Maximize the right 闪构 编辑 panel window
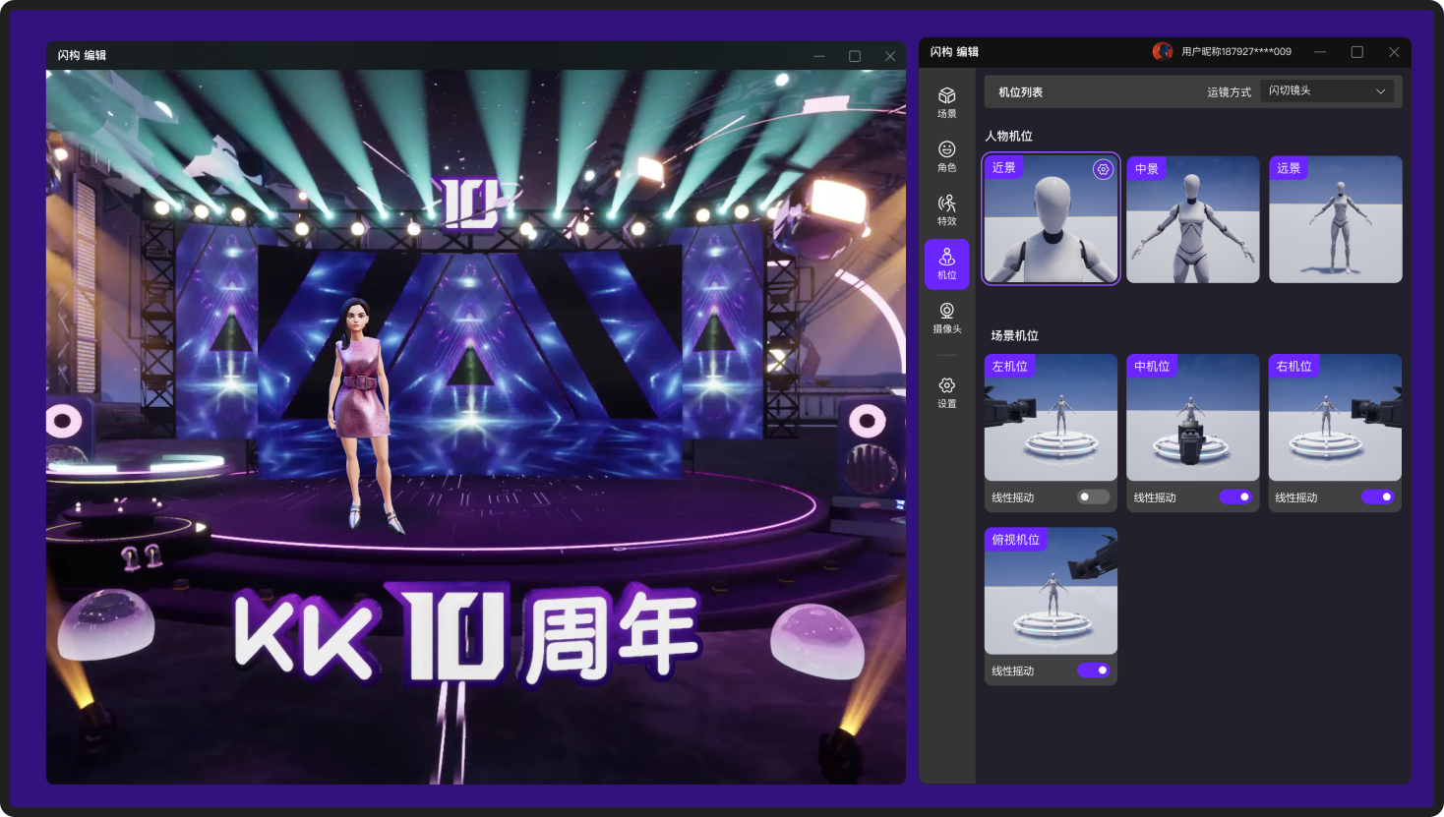Viewport: 1444px width, 817px height. coord(1357,52)
